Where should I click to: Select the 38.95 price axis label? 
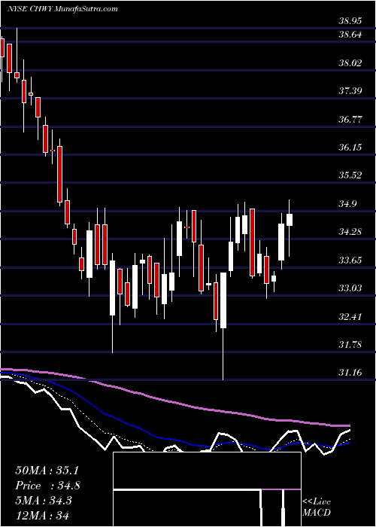point(350,21)
